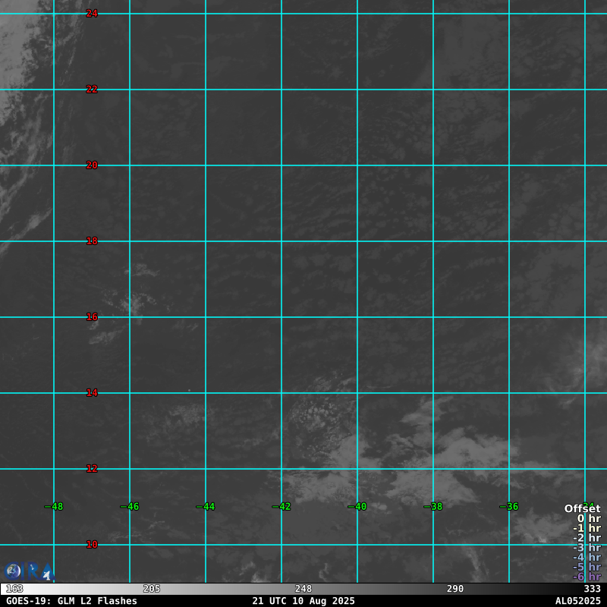This screenshot has height=607, width=607.
Task: Click the -4 hr offset legend entry
Action: (587, 557)
